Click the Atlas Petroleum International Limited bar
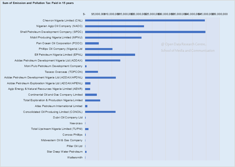 click(86, 106)
